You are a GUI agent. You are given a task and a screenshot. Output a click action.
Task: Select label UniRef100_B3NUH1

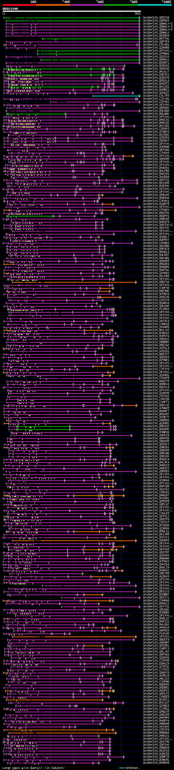(x=156, y=760)
